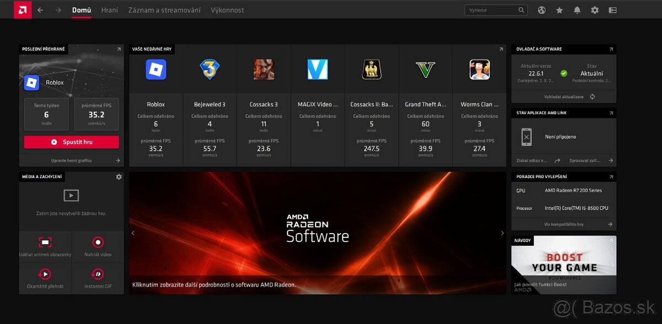Viewport: 662px width, 324px height.
Task: Trigger Okamžitě přehrát instant replay
Action: (45, 278)
